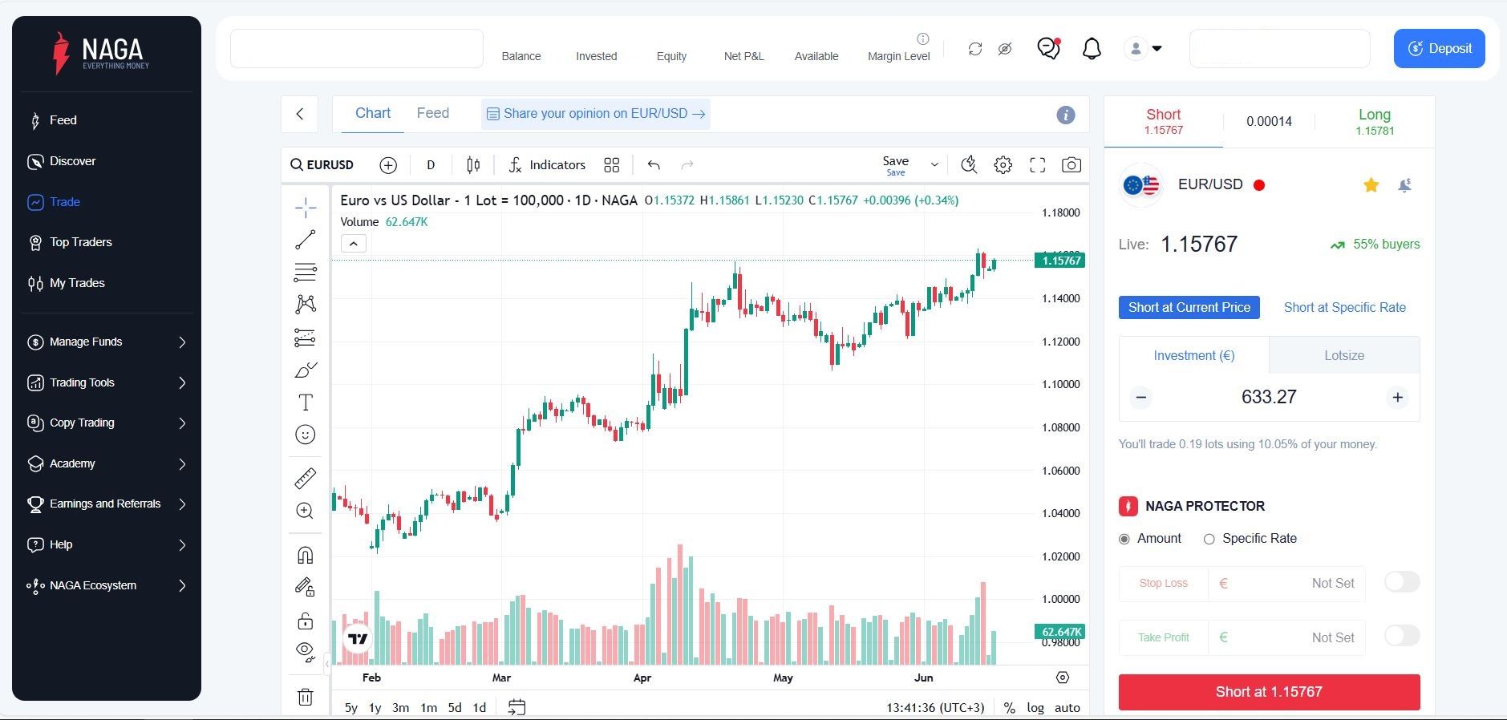Open EURUSD symbol search
The image size is (1507, 720).
coord(322,165)
